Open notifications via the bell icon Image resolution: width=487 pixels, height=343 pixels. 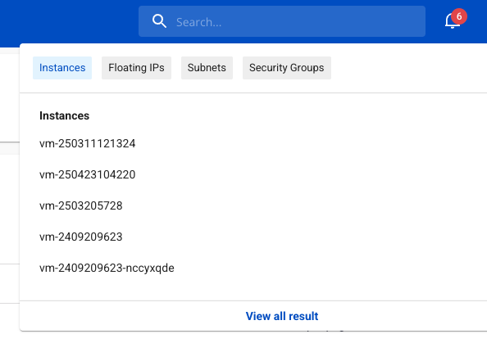pyautogui.click(x=452, y=21)
